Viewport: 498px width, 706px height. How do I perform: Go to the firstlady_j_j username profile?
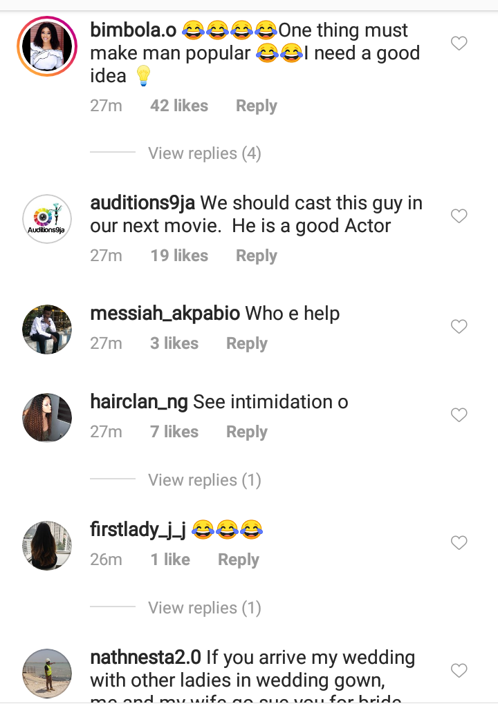pyautogui.click(x=138, y=530)
